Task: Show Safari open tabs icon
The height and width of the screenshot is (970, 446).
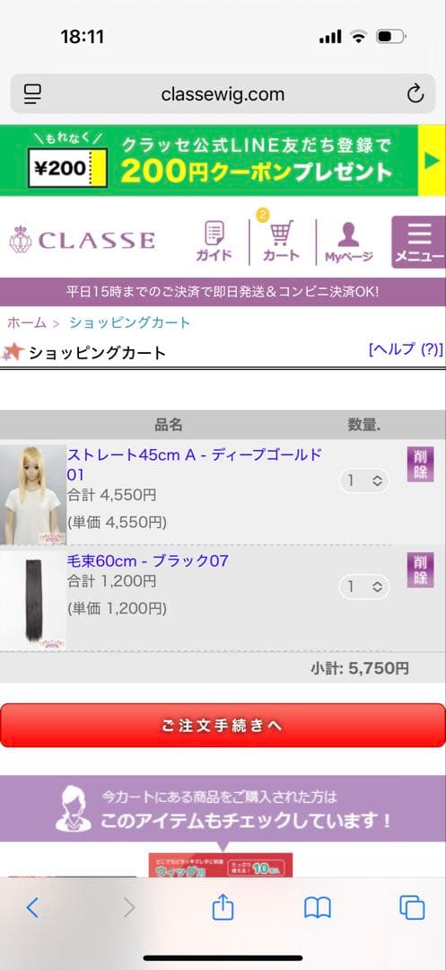Action: pyautogui.click(x=412, y=907)
